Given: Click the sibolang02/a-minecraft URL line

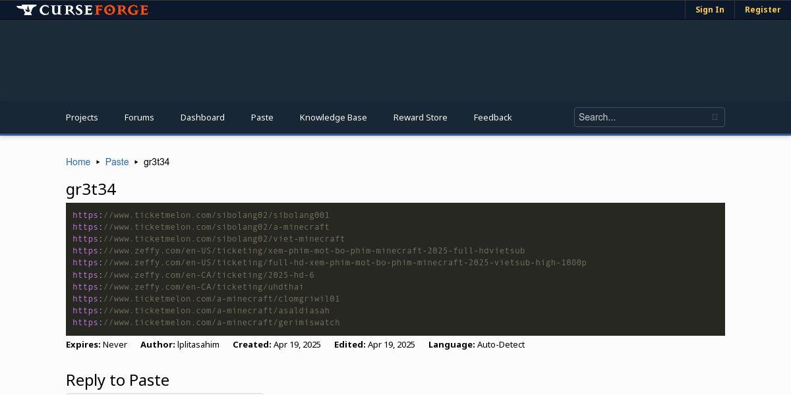Looking at the screenshot, I should tap(201, 227).
